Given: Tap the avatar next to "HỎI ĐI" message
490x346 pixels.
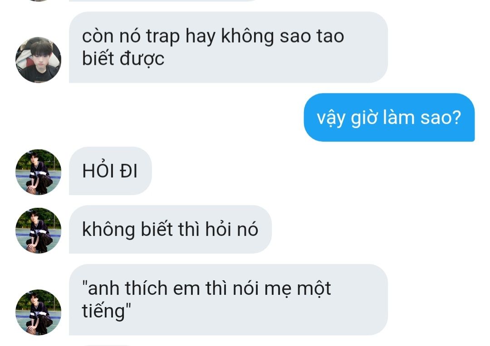Looking at the screenshot, I should click(38, 172).
